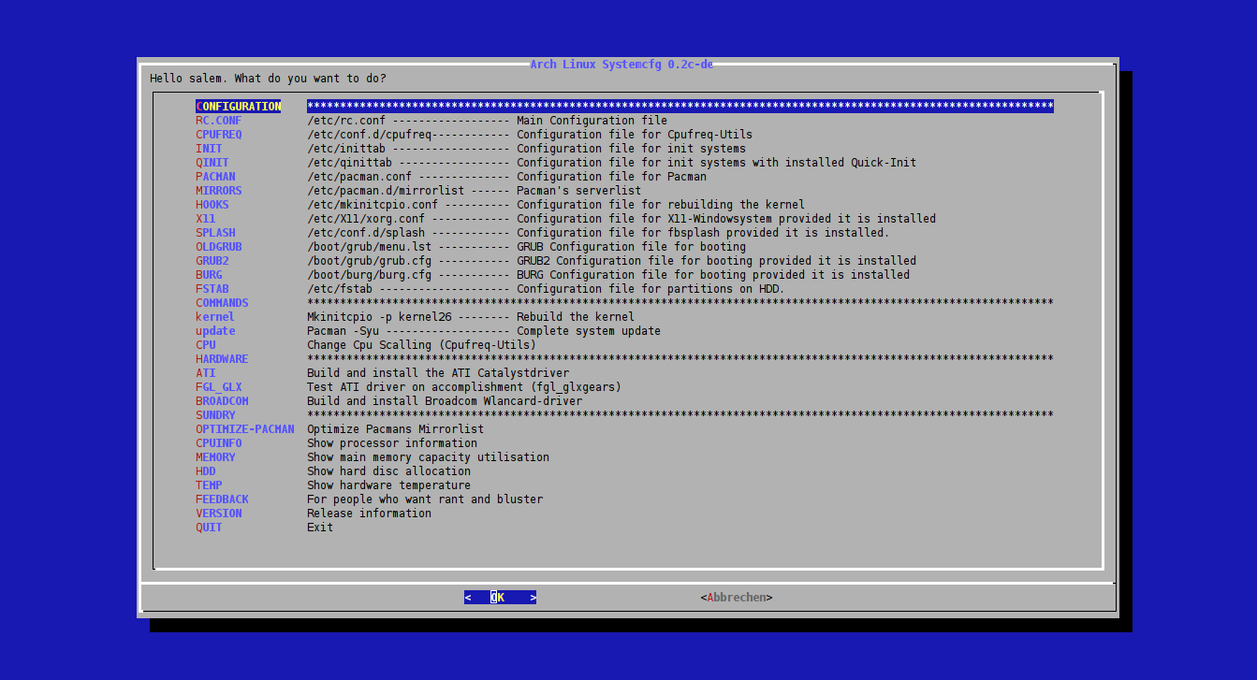Screen dimensions: 1257x680
Task: Click 'Exit' description text
Action: (x=320, y=528)
